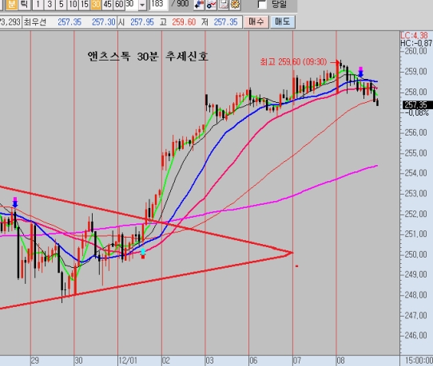
Task: Switch to 틱 tick chart mode
Action: tap(25, 4)
